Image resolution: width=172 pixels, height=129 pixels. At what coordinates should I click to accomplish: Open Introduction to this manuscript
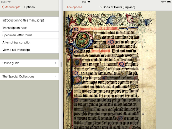tap(29, 20)
